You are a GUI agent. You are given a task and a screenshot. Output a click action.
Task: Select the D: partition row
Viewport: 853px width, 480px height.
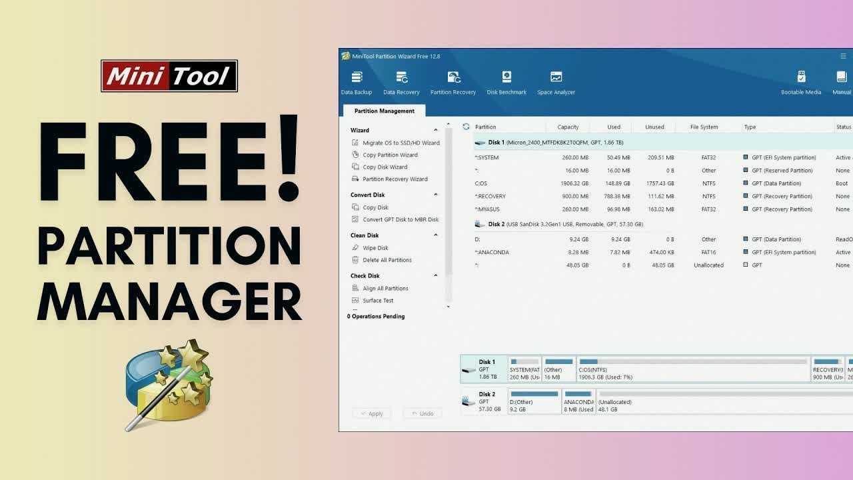[x=663, y=239]
